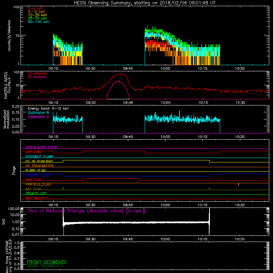Click the PARTICLE RATES axis title
The height and width of the screenshot is (273, 273).
(x=8, y=85)
